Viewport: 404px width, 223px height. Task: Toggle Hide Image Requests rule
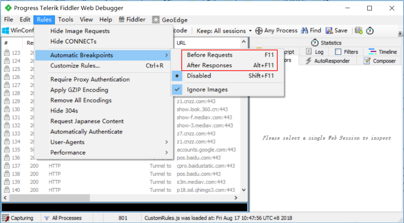click(104, 31)
